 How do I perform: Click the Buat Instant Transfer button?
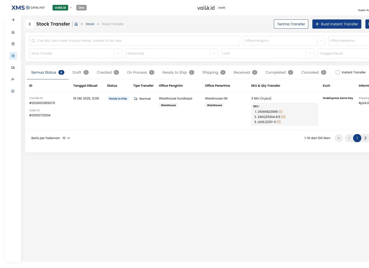pos(337,24)
